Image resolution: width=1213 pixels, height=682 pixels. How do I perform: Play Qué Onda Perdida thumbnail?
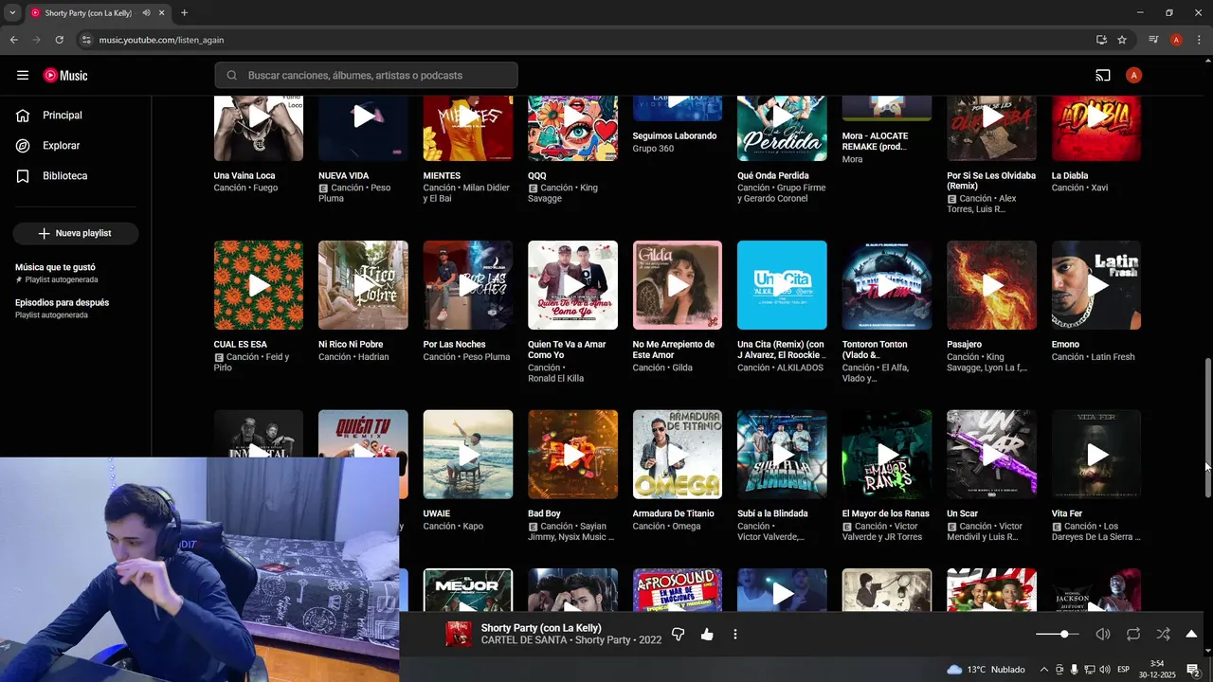coord(782,128)
